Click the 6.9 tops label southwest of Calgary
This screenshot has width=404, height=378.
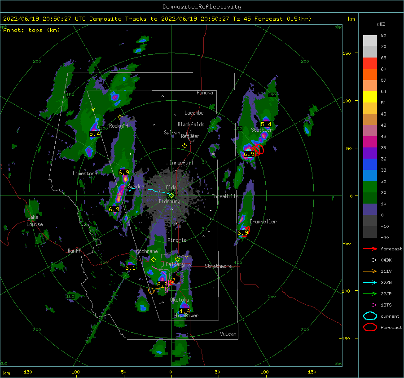point(162,285)
